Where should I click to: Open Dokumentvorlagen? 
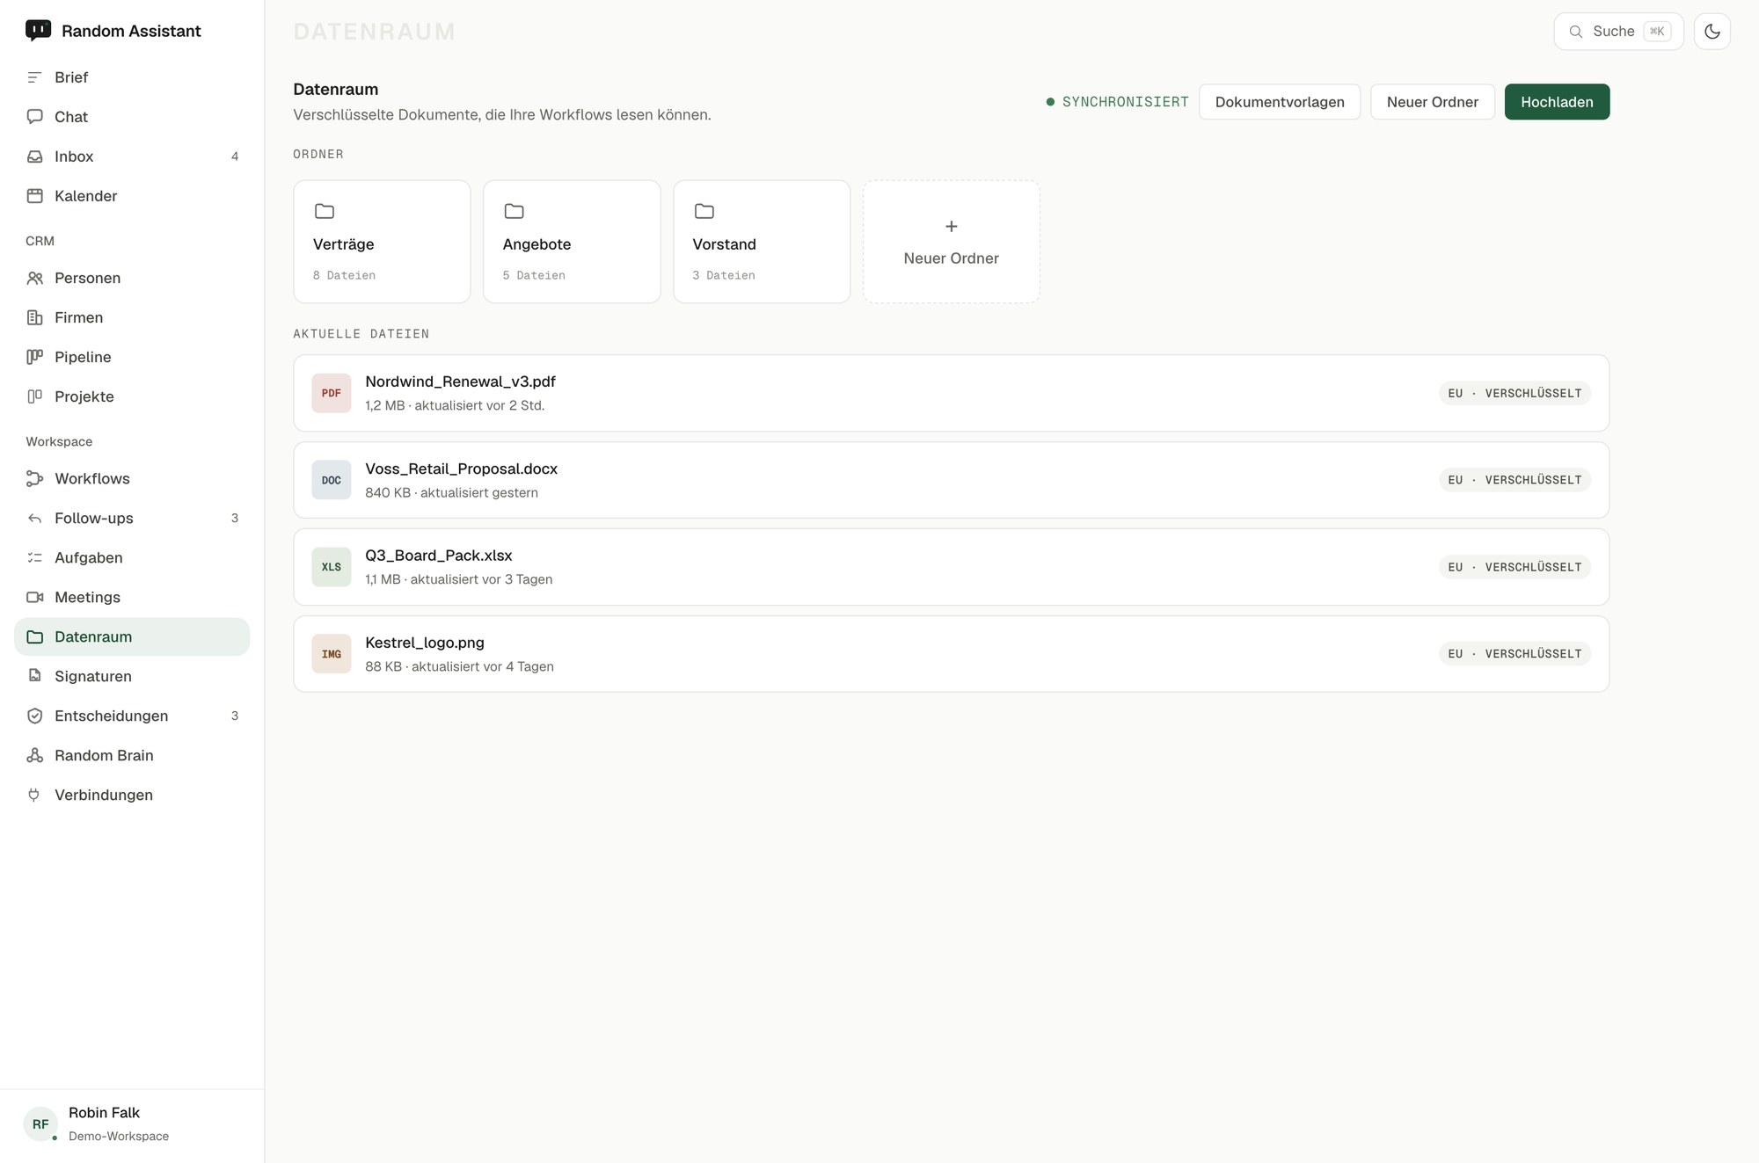1280,102
